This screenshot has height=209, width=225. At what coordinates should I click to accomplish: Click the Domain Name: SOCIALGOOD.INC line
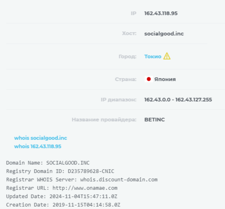point(48,163)
